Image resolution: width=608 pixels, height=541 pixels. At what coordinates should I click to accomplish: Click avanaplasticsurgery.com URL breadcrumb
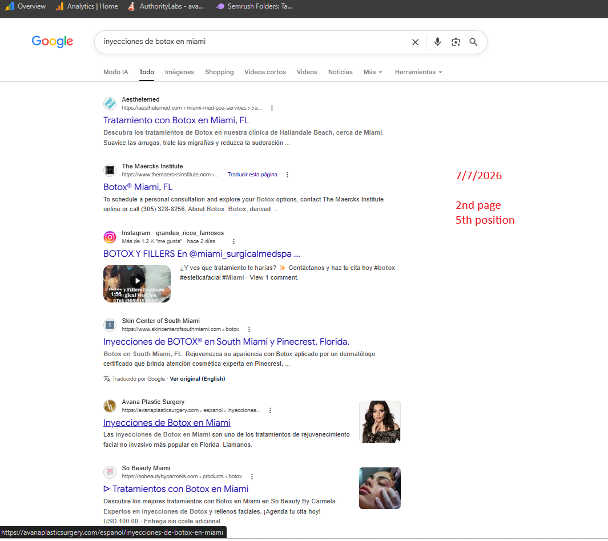click(191, 410)
